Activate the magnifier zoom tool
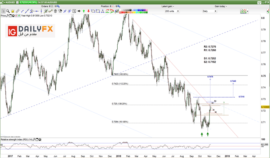Screen dimensions: 270x158 click(x=8, y=11)
